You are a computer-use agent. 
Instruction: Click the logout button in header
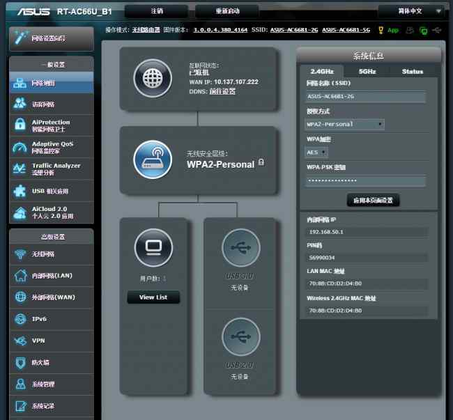tap(157, 11)
